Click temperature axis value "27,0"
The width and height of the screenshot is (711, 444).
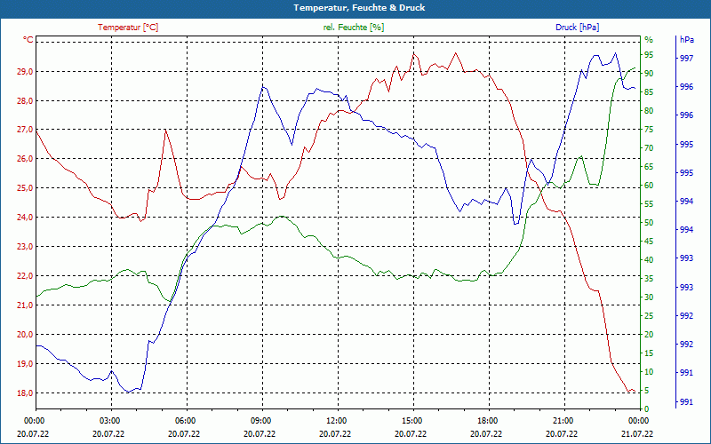[26, 130]
